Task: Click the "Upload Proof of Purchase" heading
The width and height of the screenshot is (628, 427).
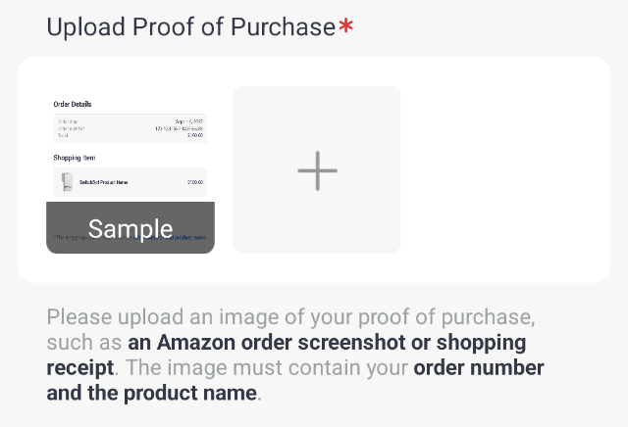Action: coord(191,27)
